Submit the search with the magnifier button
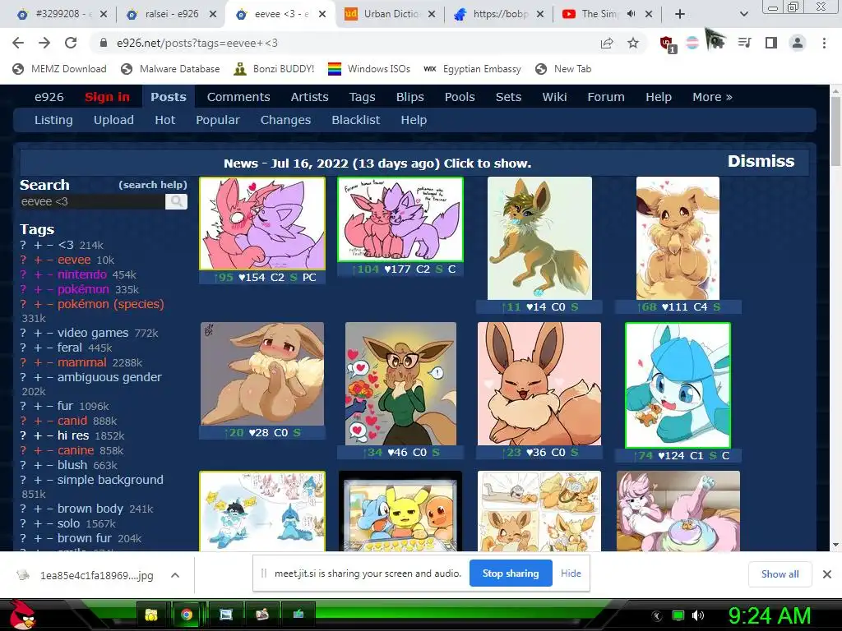 (x=176, y=202)
